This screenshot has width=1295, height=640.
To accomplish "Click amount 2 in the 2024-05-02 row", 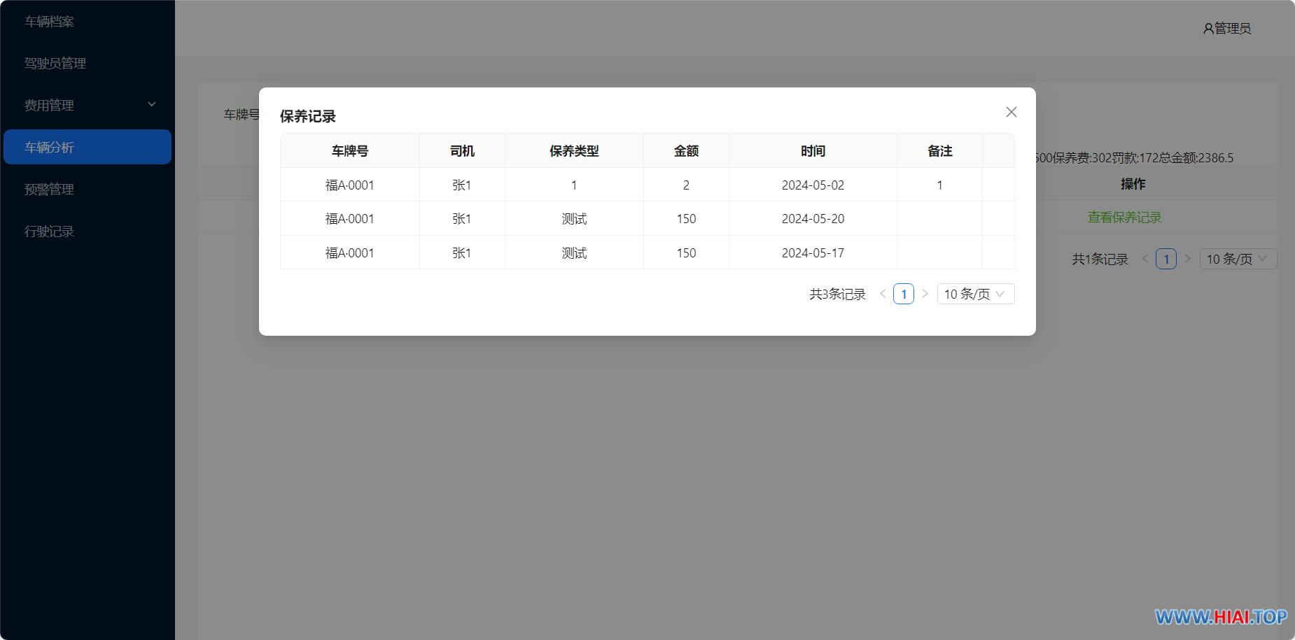I will tap(686, 185).
